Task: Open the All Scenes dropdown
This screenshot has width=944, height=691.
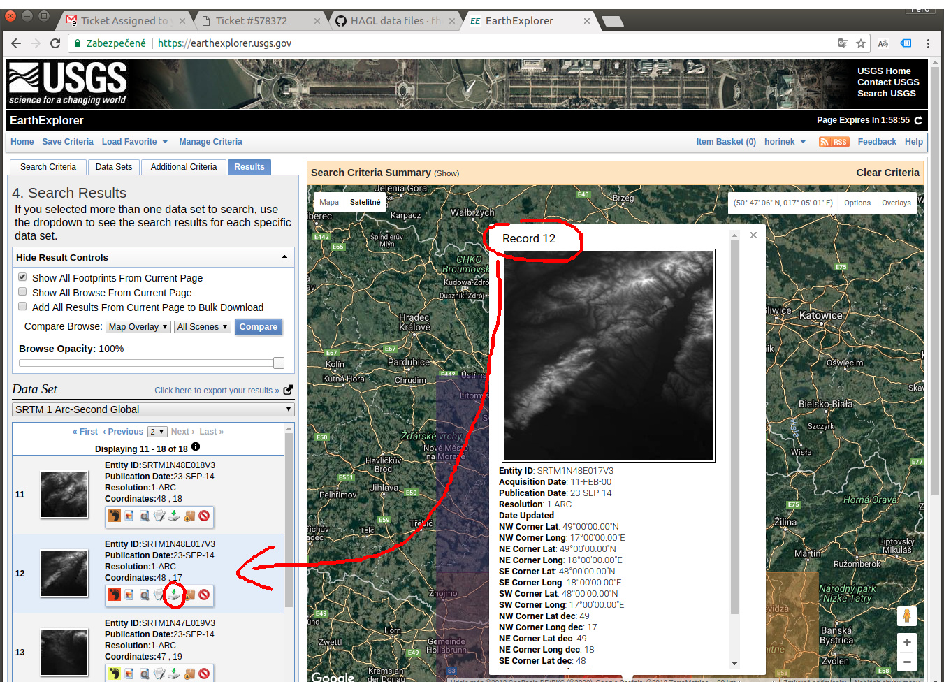Action: click(x=202, y=326)
